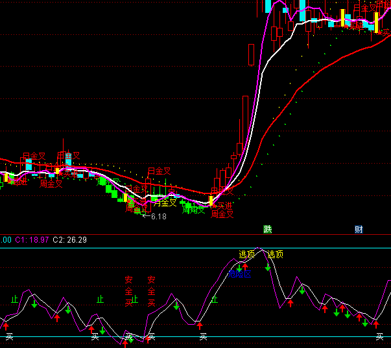This screenshot has height=348, width=391.
Task: Click the leftmost 止 stop marker
Action: [14, 299]
